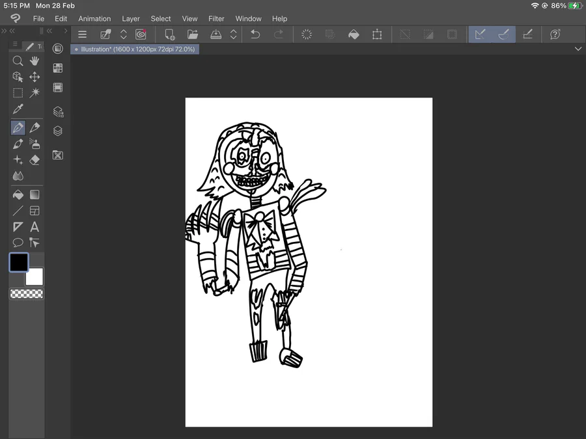Select the Gradient tool

click(x=35, y=194)
